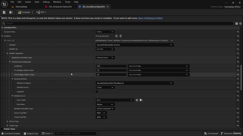This screenshot has width=243, height=136.
Task: Open the Debug menu
Action: click(46, 2)
